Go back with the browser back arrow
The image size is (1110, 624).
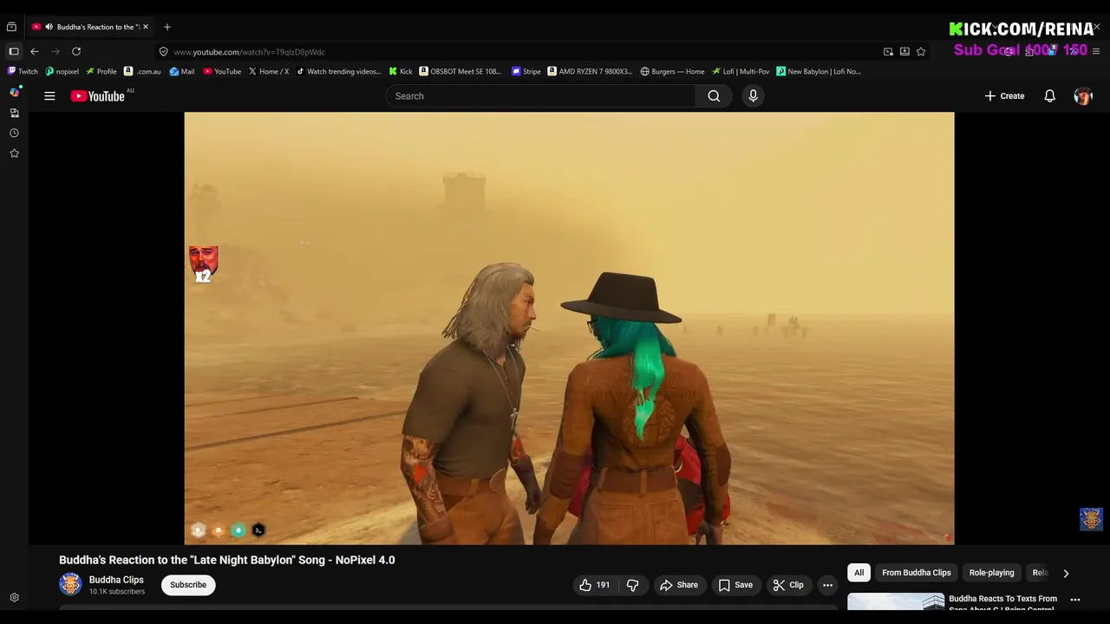35,51
